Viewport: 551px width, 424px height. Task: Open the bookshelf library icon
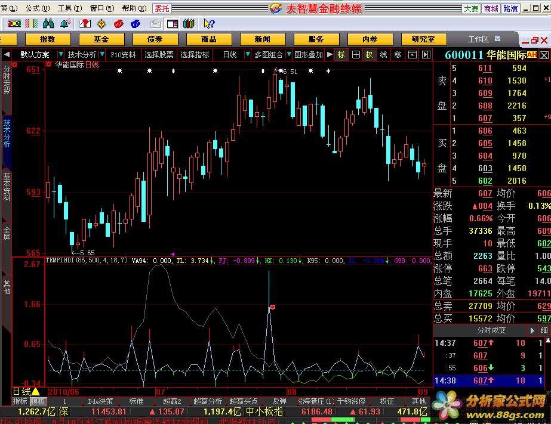(189, 23)
